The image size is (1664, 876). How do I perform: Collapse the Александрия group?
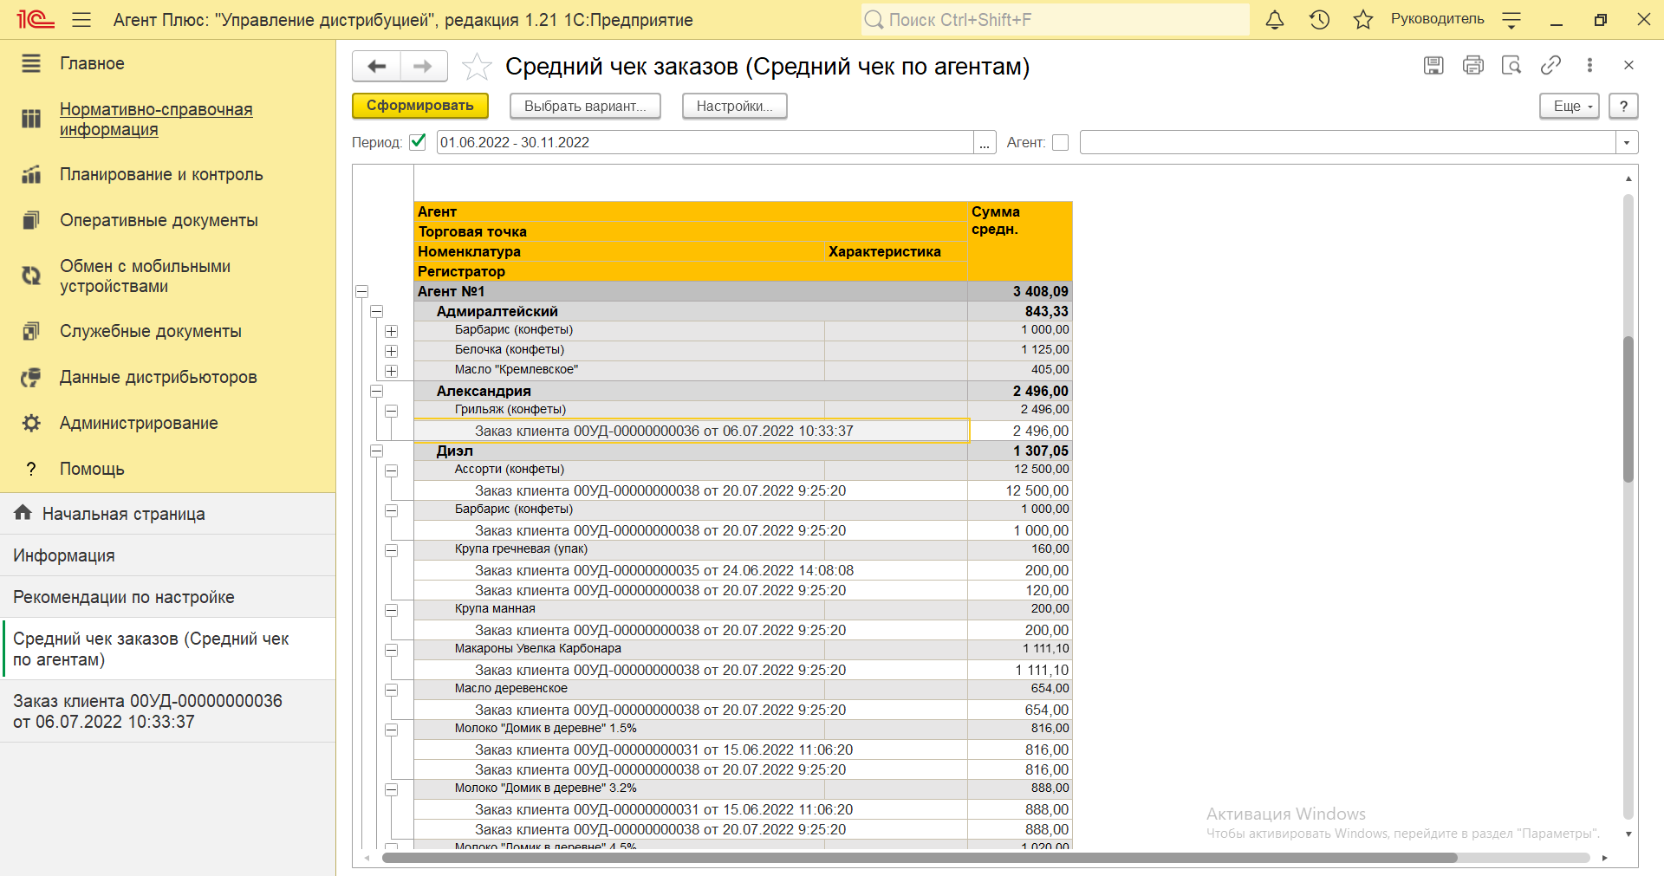tap(377, 391)
